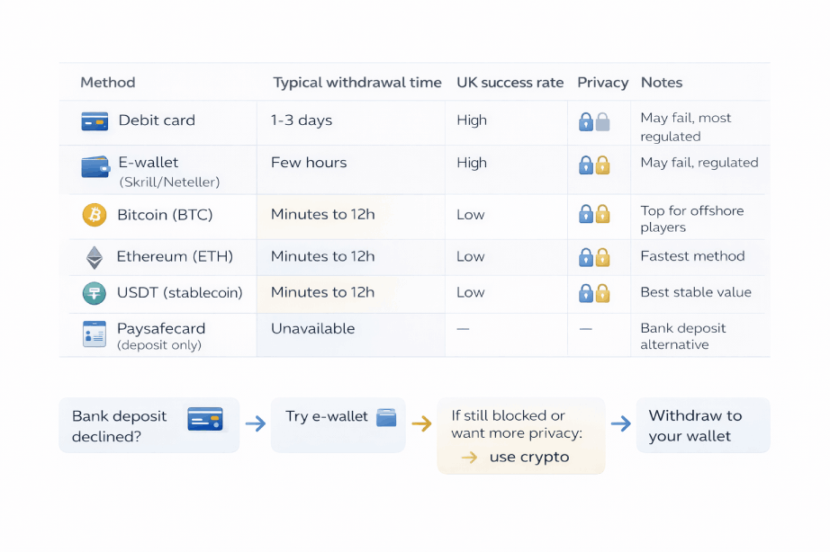830x552 pixels.
Task: Toggle the blue locked padlock in Ethereum row
Action: pos(586,256)
